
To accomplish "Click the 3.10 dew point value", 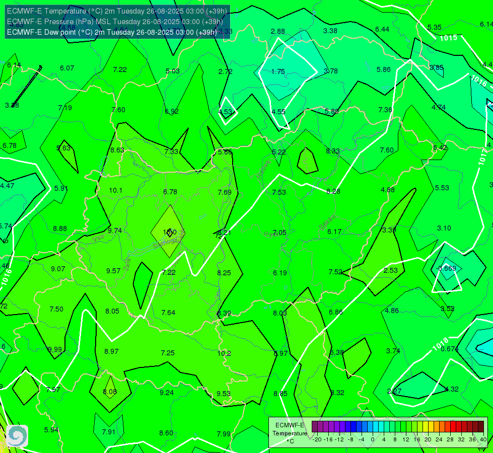I will pyautogui.click(x=444, y=228).
